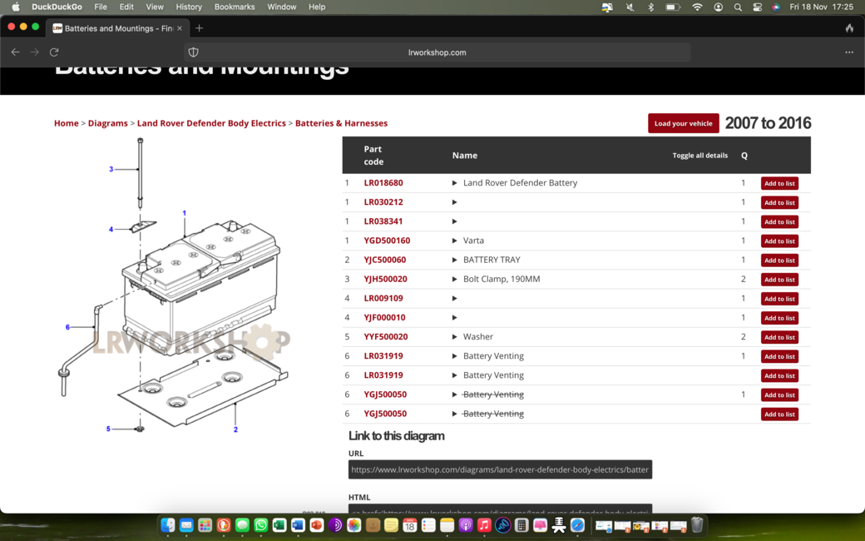
Task: Open Photos app from the dock
Action: (353, 525)
